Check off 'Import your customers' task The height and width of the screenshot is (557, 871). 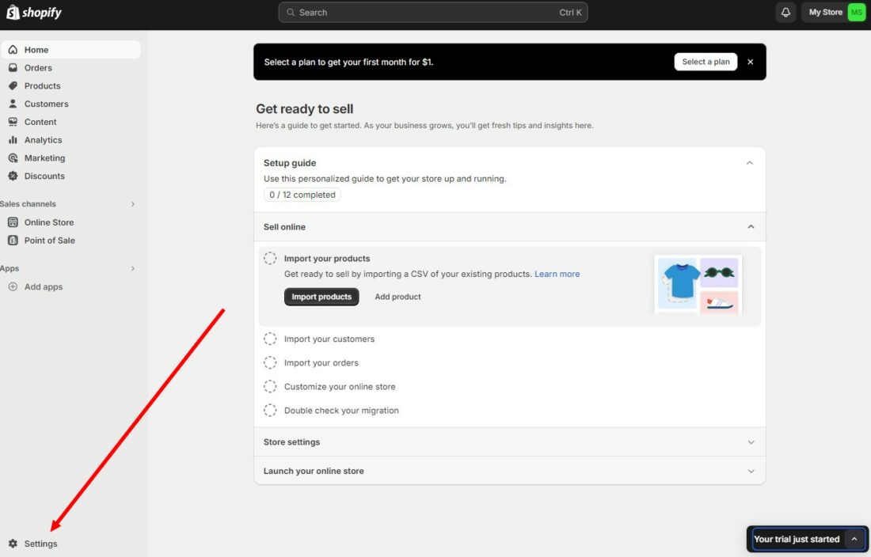[269, 339]
